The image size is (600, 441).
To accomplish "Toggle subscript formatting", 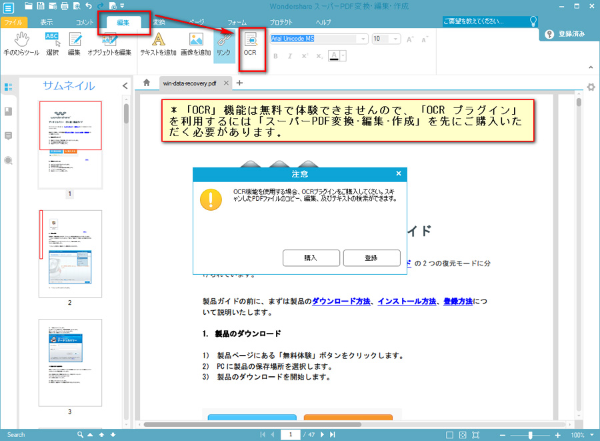I will coord(319,56).
